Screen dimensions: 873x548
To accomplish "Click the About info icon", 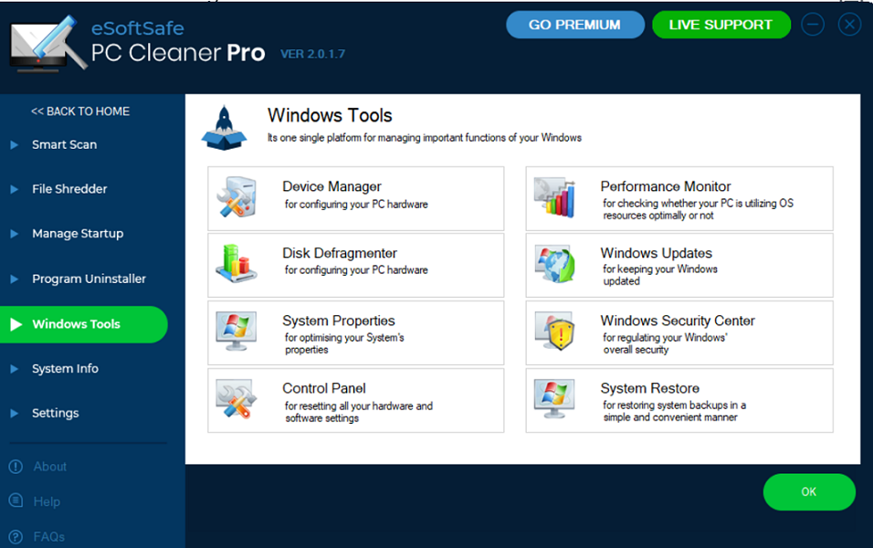I will [x=16, y=466].
